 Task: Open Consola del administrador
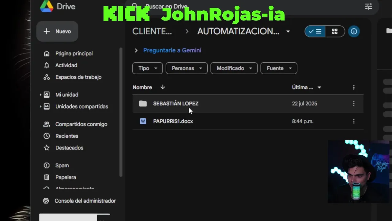click(85, 201)
